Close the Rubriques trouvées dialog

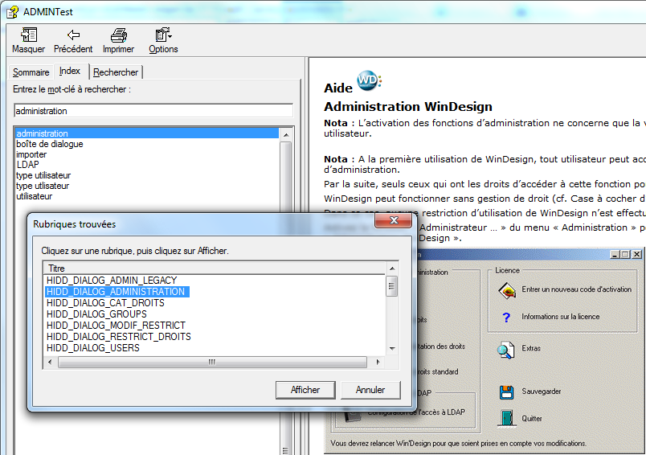(394, 220)
